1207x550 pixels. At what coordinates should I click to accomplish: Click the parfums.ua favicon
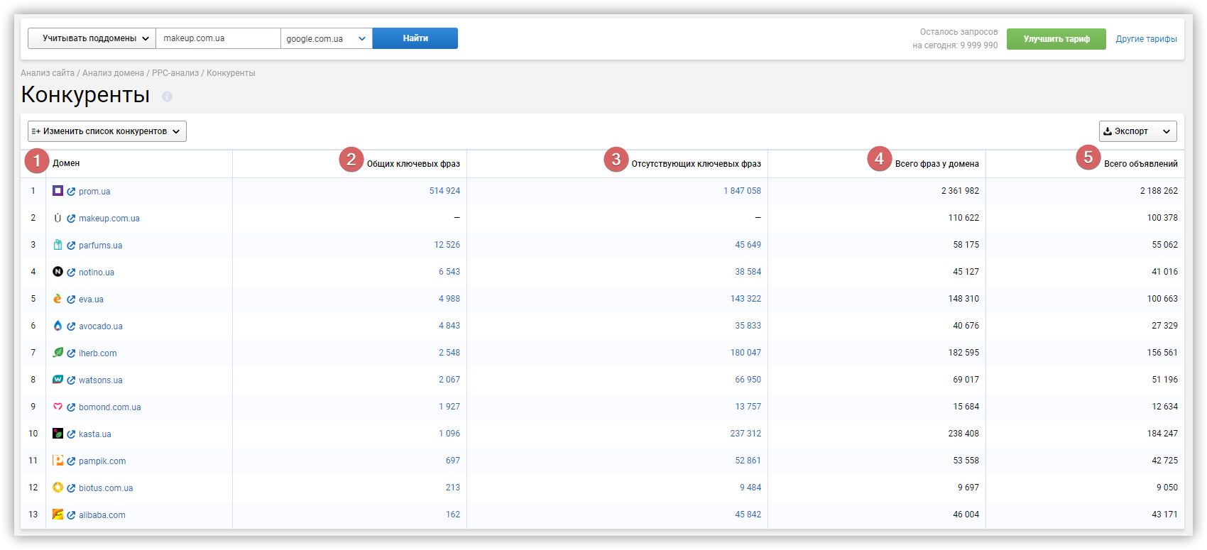click(58, 245)
